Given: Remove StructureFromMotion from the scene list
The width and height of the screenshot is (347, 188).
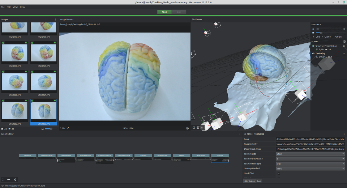Looking at the screenshot, I should pos(344,46).
